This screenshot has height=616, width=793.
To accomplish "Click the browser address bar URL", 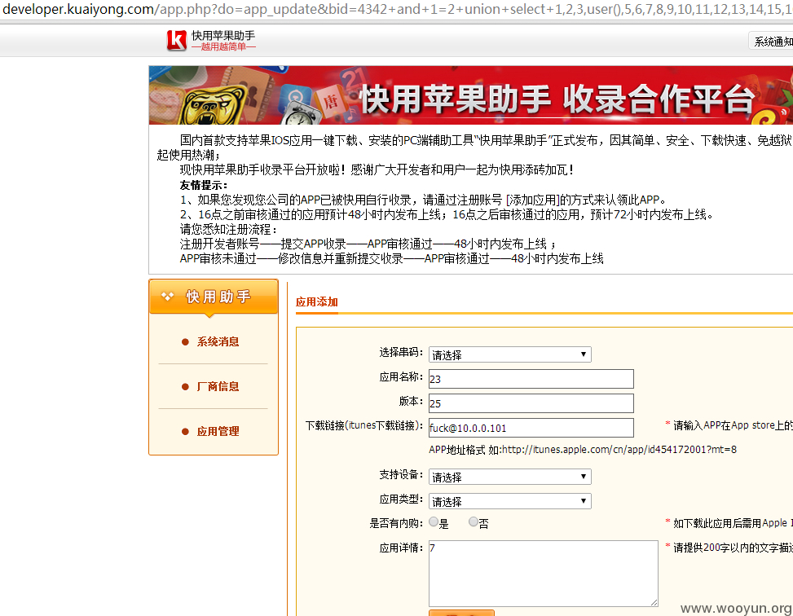I will tap(396, 9).
